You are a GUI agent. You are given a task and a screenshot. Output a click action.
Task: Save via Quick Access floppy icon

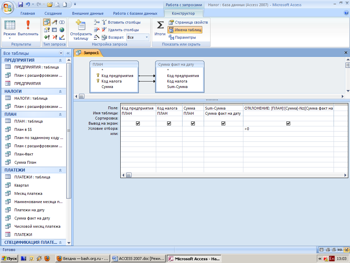[x=21, y=4]
